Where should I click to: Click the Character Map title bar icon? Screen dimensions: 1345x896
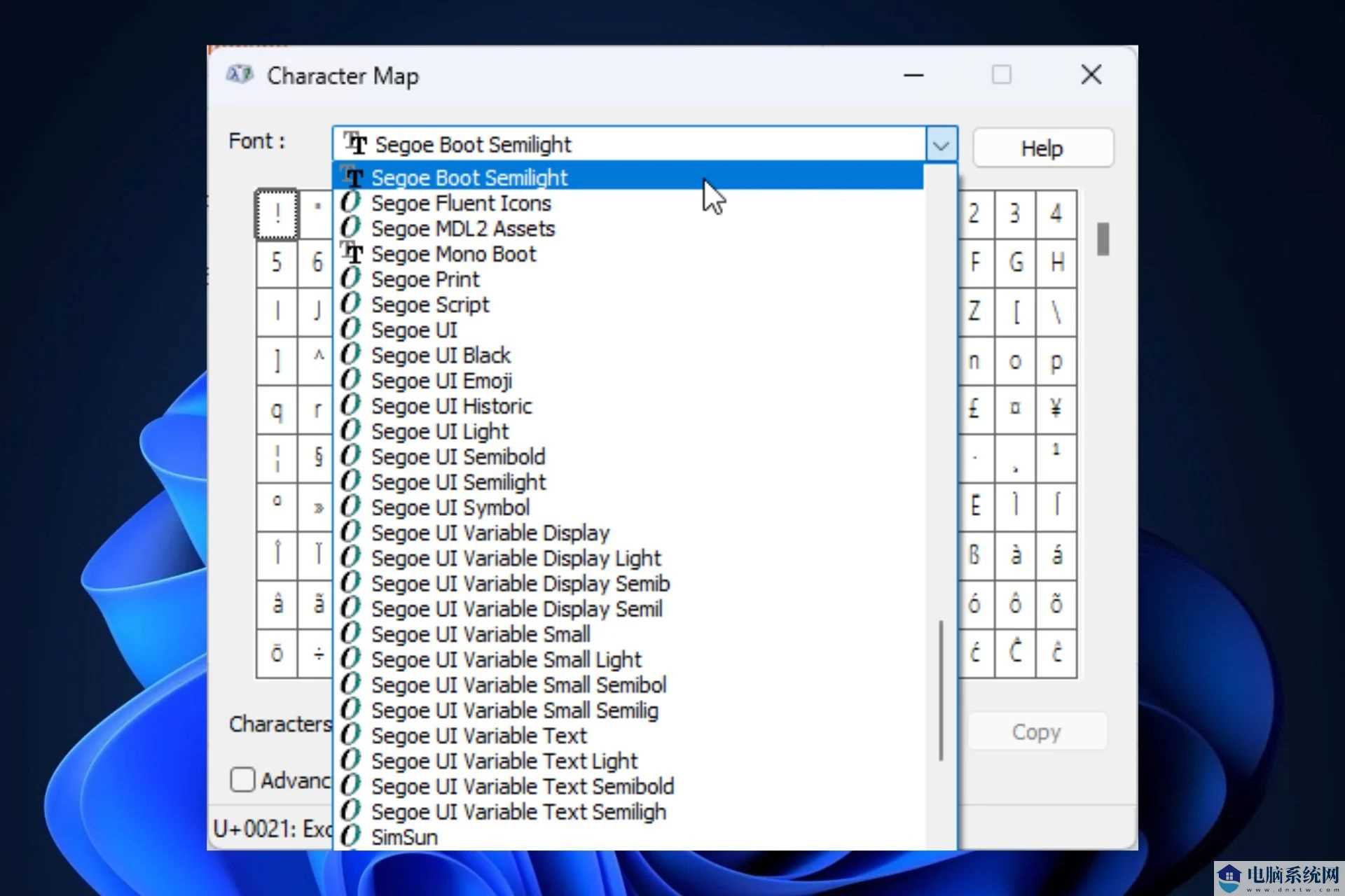(240, 75)
